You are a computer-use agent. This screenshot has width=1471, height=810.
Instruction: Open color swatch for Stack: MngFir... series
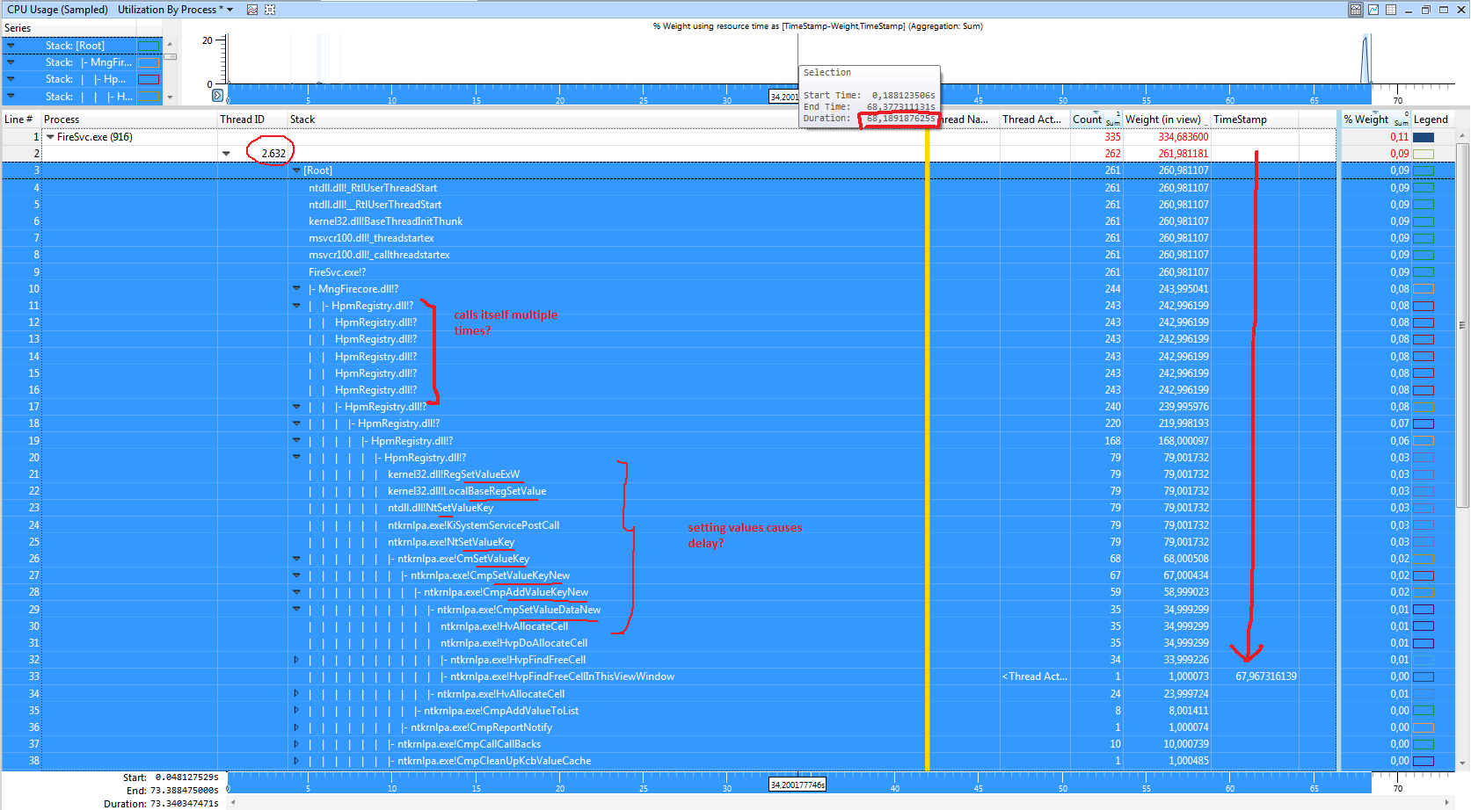149,62
